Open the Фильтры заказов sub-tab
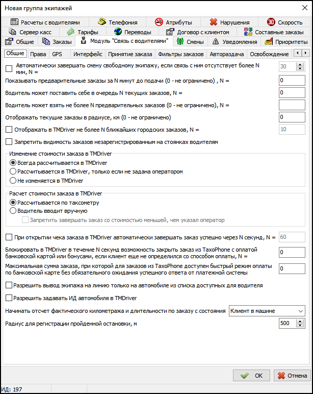This screenshot has width=313, height=394. pos(181,54)
